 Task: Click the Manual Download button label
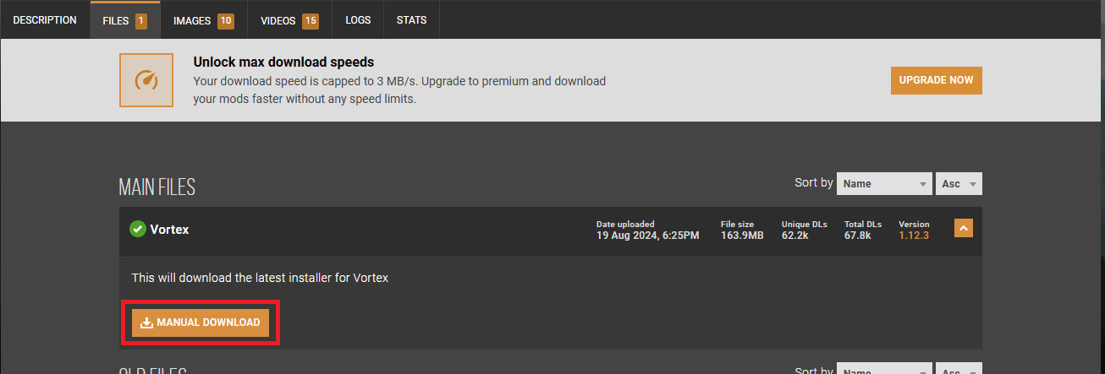tap(208, 323)
